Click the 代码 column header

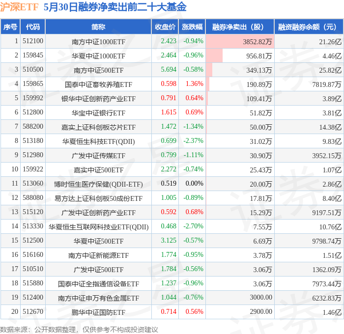tap(33, 27)
